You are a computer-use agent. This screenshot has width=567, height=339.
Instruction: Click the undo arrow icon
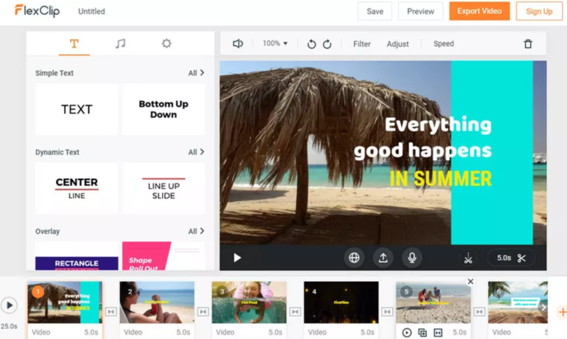tap(311, 44)
